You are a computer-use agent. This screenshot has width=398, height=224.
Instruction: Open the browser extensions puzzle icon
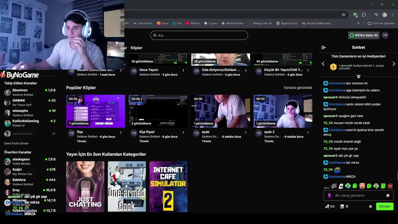pos(364,15)
